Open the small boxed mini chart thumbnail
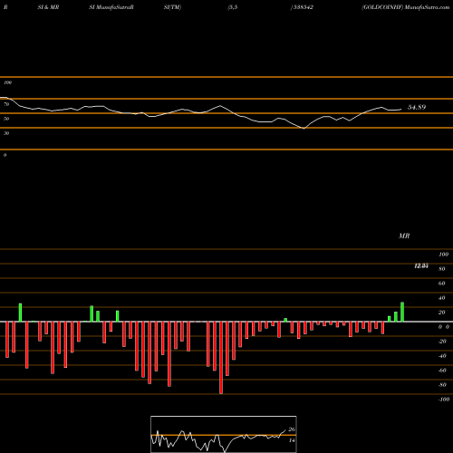The image size is (453, 453). (224, 434)
